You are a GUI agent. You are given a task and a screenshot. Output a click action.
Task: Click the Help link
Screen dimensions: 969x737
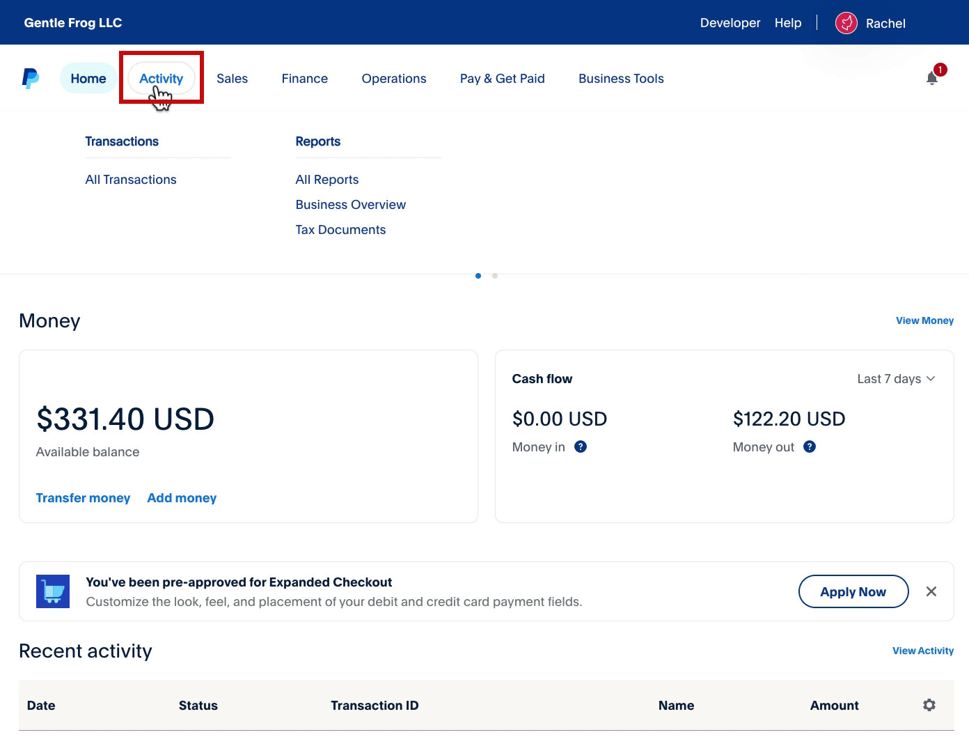click(x=788, y=23)
